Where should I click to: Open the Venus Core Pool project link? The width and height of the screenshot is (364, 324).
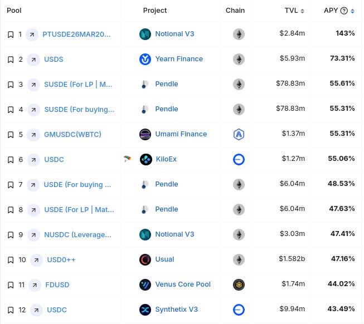click(x=183, y=284)
